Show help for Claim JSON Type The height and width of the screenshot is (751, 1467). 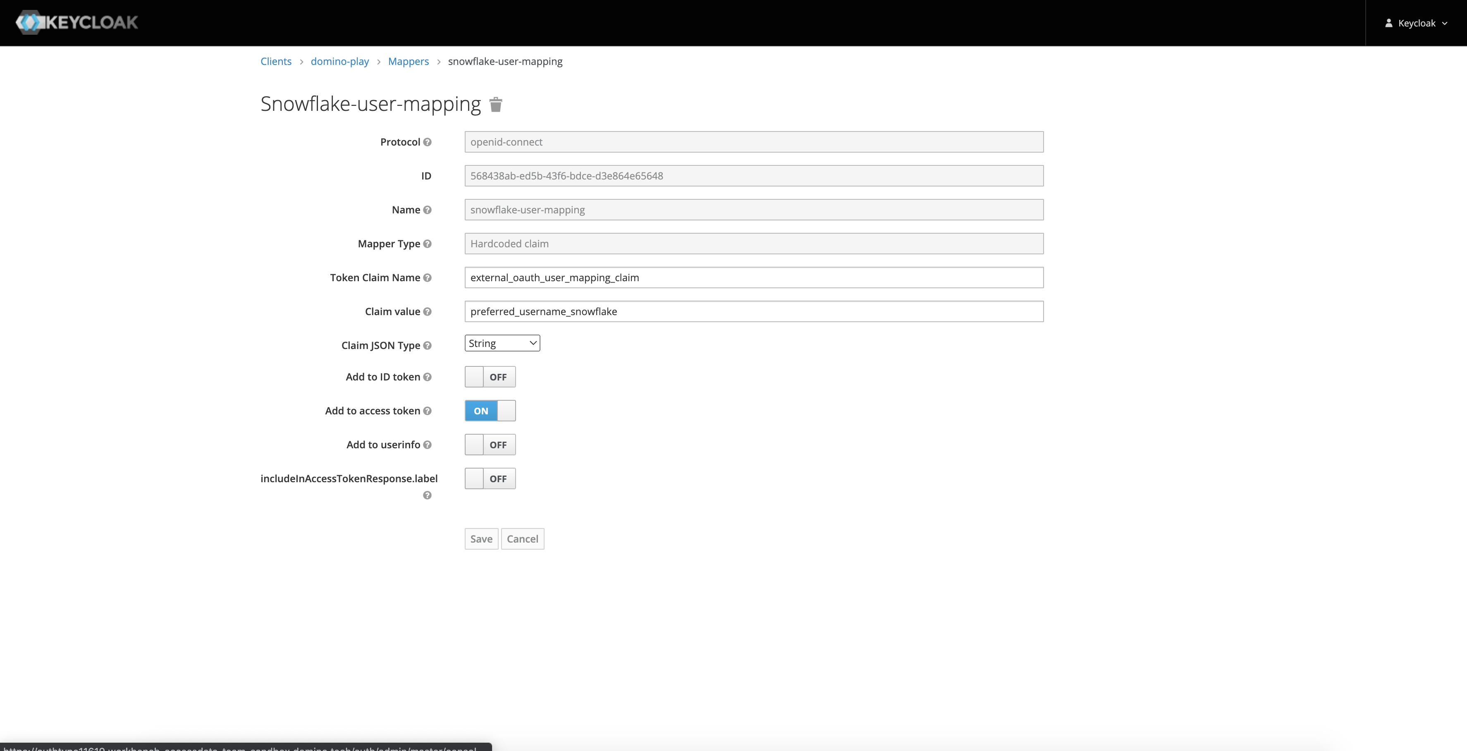pos(427,345)
